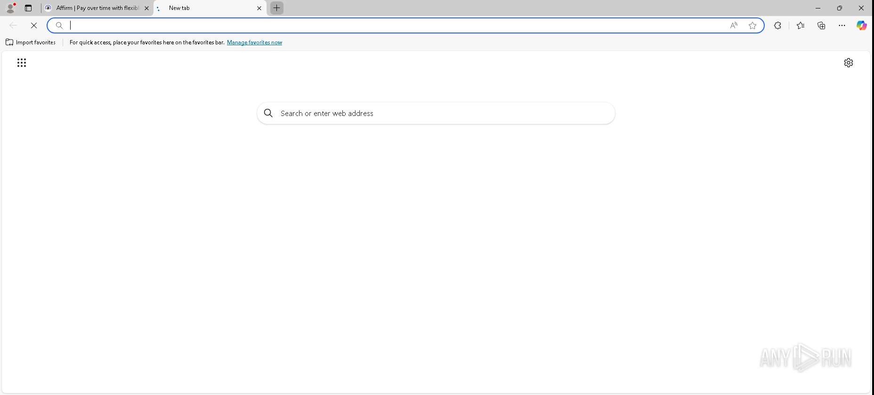Switch to the Affirm tab

pos(97,8)
